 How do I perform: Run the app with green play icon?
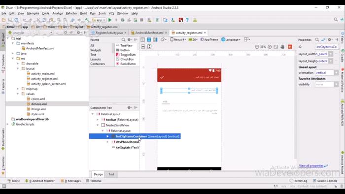pos(110,20)
